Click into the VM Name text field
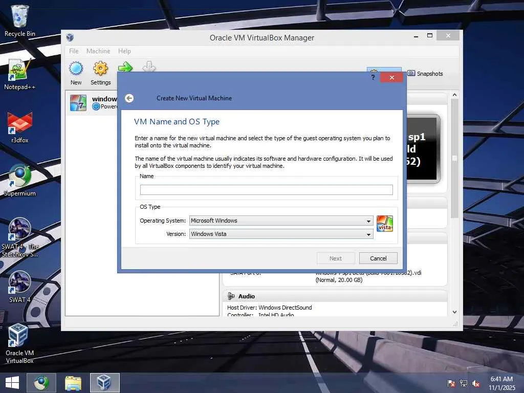524x393 pixels. (x=266, y=190)
